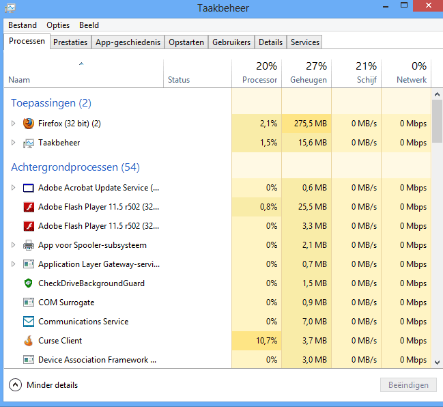This screenshot has height=407, width=443.
Task: Expand the Taakbeheer process entry
Action: [x=13, y=143]
